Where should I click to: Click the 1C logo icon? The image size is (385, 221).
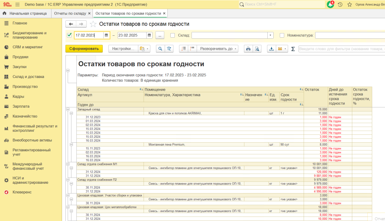click(x=8, y=5)
